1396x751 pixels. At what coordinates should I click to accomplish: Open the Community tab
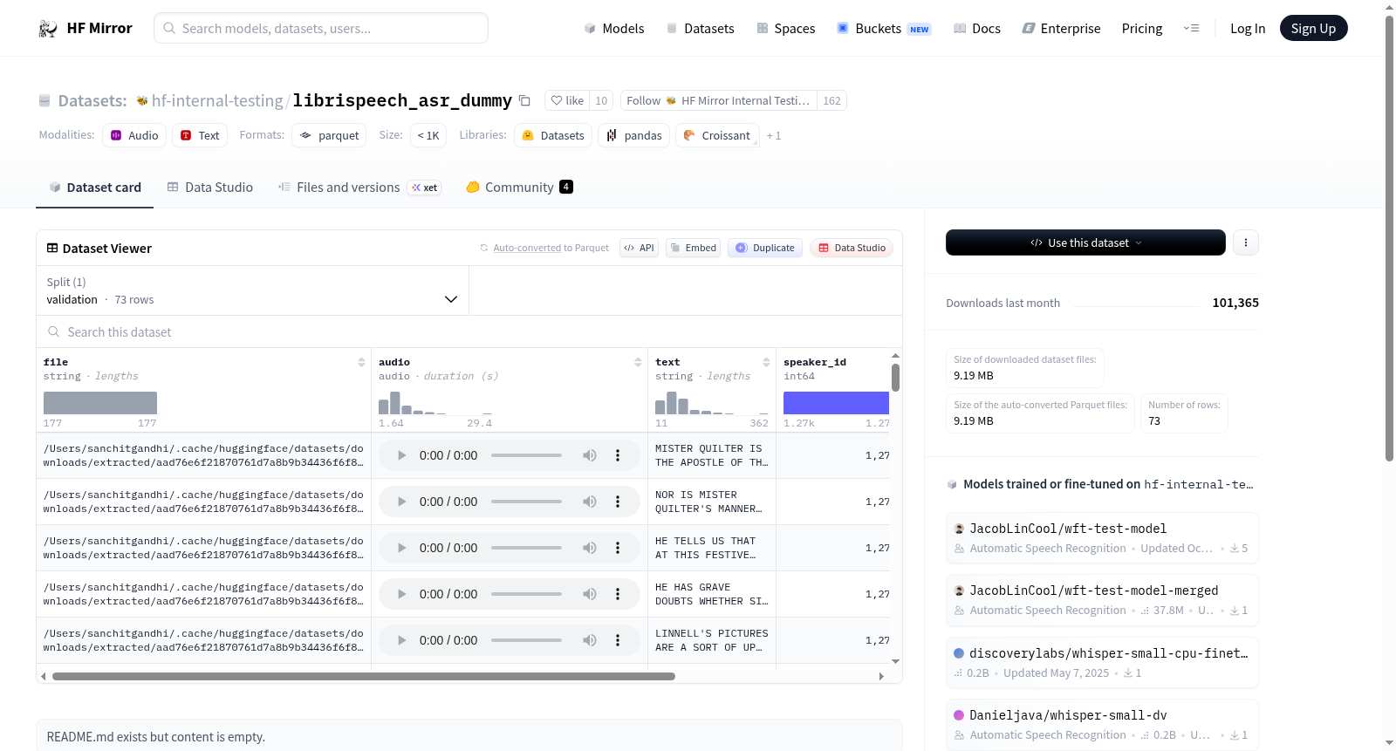[x=519, y=188]
